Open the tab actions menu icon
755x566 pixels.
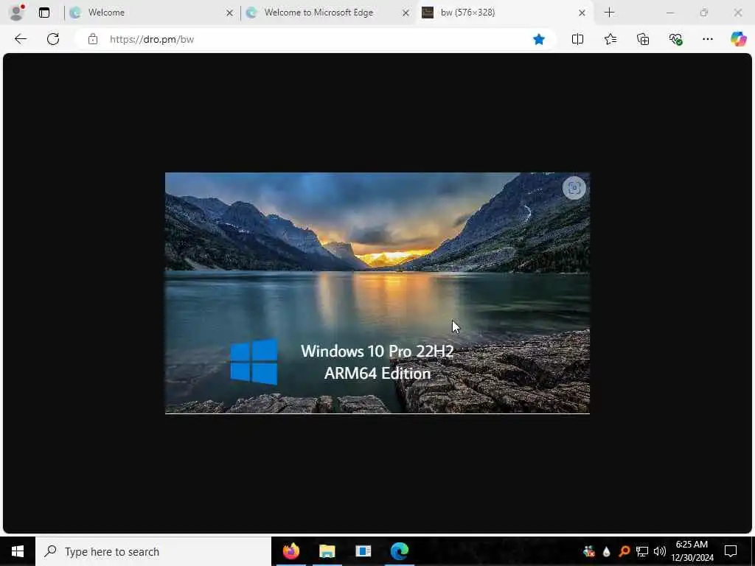pos(44,13)
